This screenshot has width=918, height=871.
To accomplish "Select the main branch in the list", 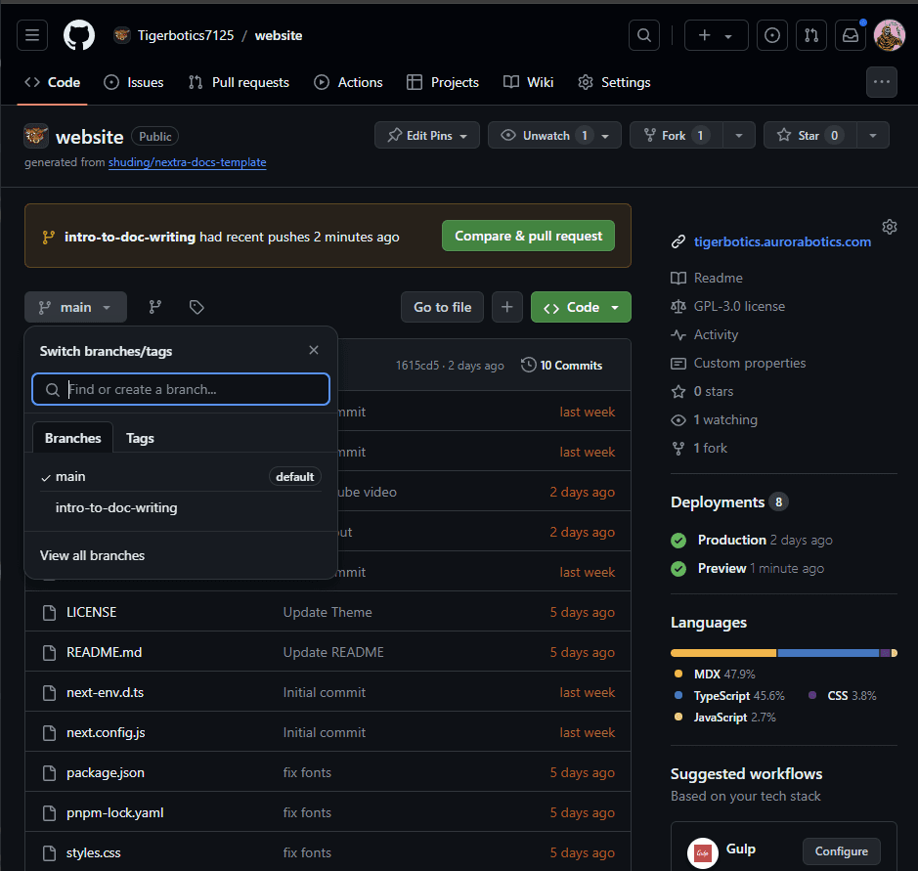I will click(70, 477).
